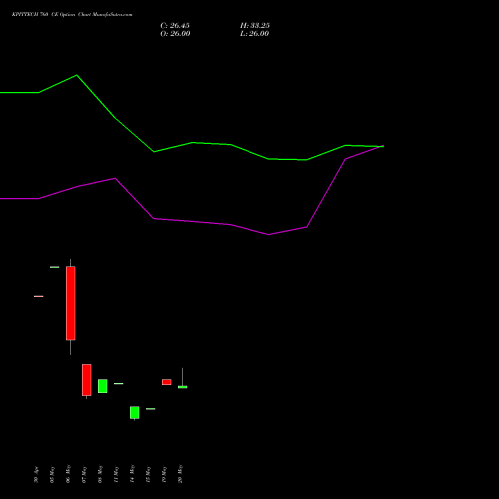Click the '15 May' date axis label

pos(148,475)
